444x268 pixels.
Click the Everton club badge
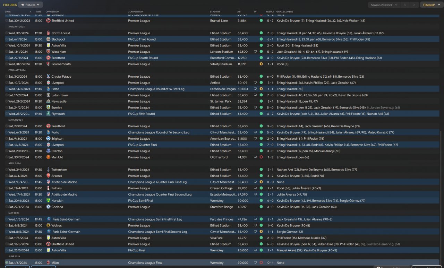48,151
